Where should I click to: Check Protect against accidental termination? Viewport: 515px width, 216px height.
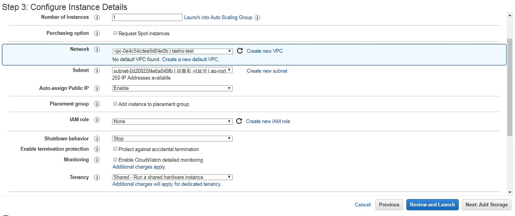115,149
